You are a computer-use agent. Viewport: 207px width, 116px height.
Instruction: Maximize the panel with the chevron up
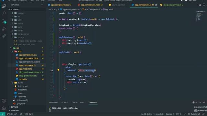(x=204, y=102)
